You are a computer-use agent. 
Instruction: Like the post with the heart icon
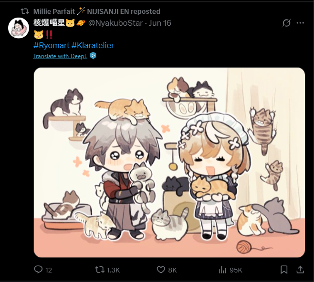point(161,270)
